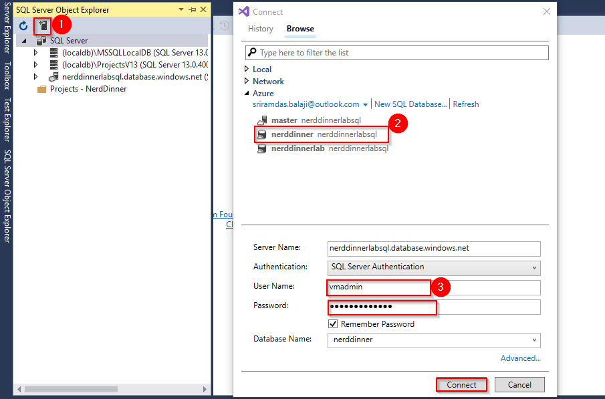The height and width of the screenshot is (399, 605).
Task: Open the SQL Server Object Explorer side tab
Action: pos(7,196)
